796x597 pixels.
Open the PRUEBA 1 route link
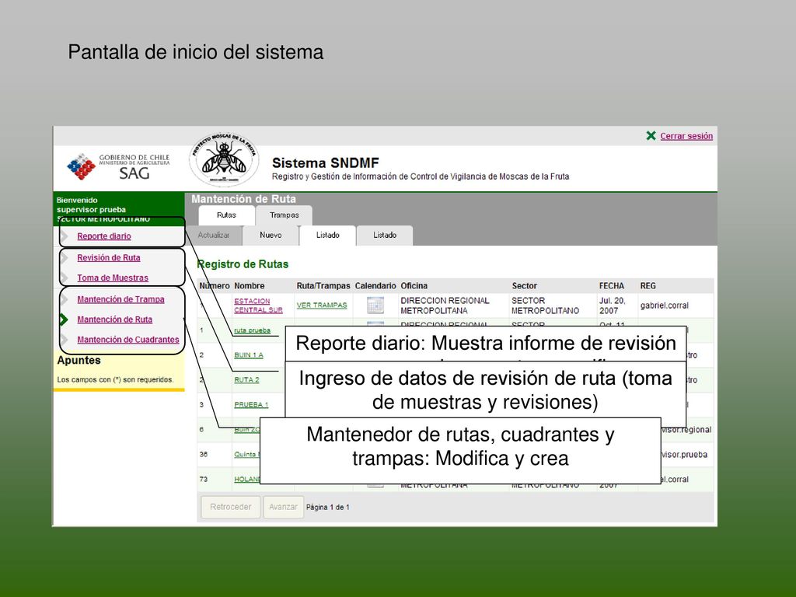point(251,404)
